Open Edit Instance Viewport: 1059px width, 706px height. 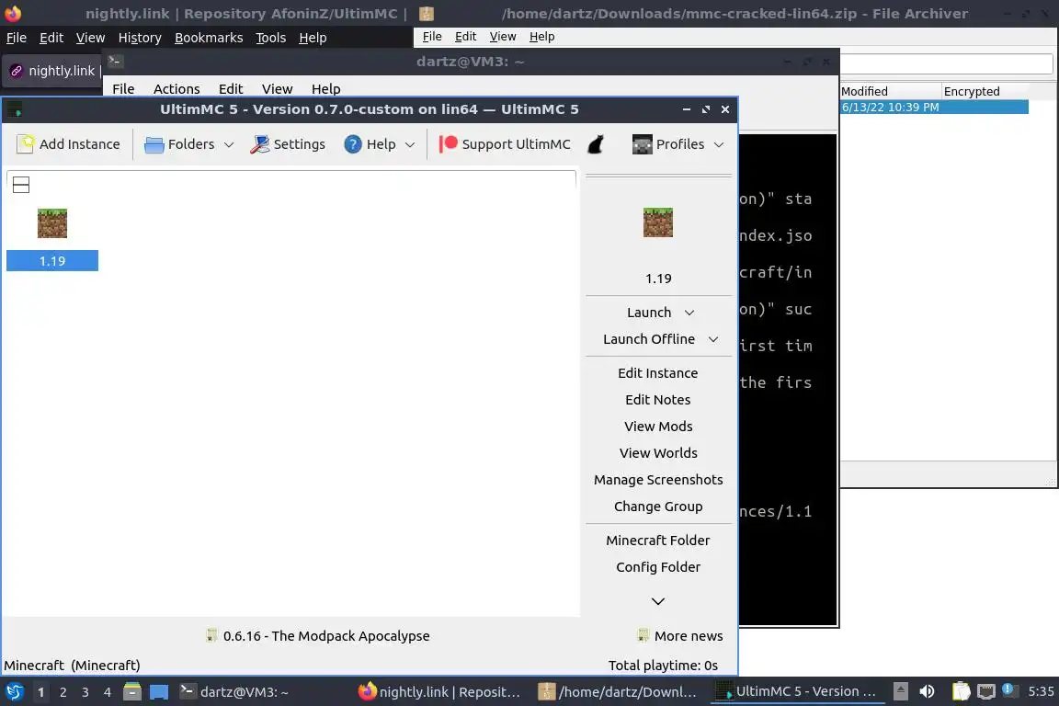tap(658, 373)
